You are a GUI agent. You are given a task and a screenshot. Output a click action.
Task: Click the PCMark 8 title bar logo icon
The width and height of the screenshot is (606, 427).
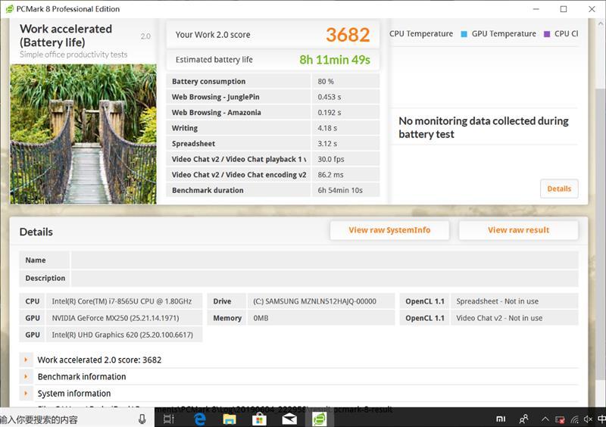(9, 9)
